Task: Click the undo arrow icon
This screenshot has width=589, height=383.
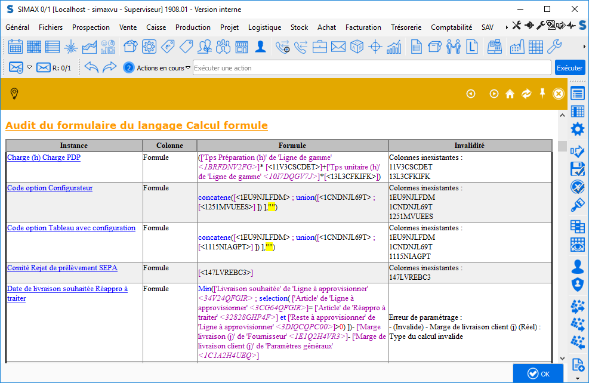Action: [x=91, y=67]
